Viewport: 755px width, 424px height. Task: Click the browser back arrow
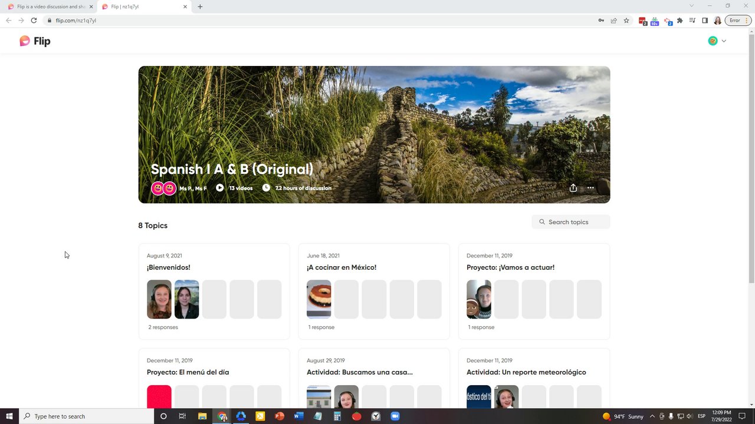8,20
